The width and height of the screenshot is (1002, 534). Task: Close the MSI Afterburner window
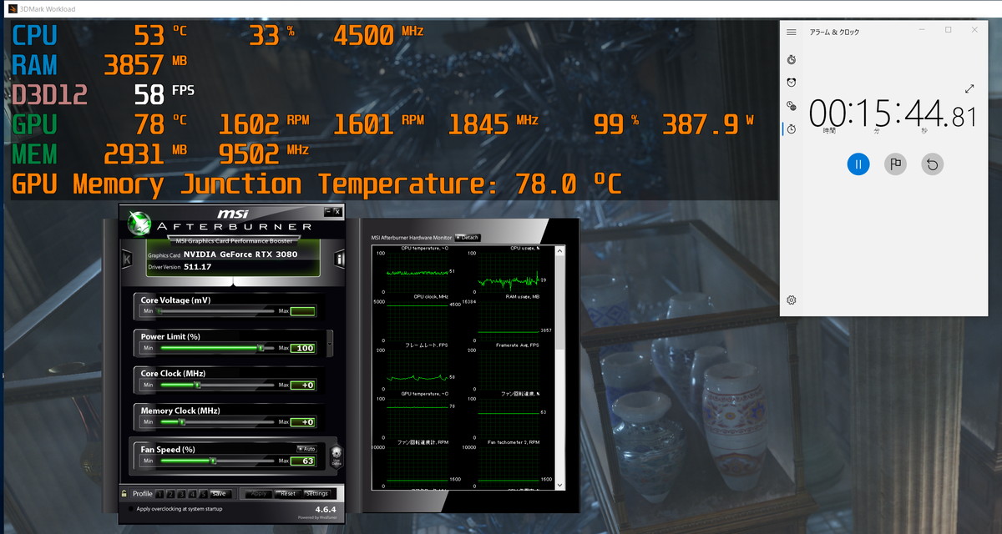coord(337,212)
